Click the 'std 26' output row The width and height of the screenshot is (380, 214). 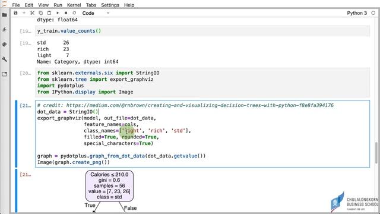click(x=53, y=43)
